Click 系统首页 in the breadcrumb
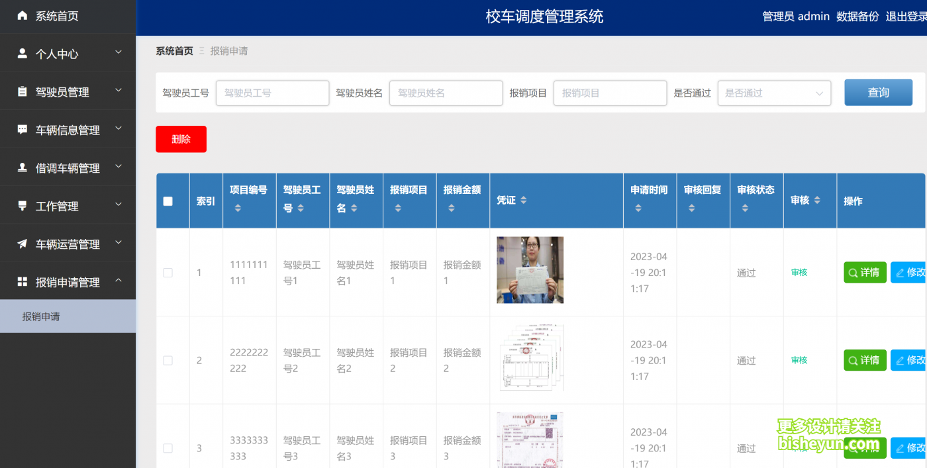The width and height of the screenshot is (927, 468). pyautogui.click(x=173, y=50)
